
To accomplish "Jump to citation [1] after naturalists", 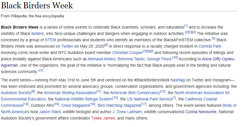I will 186,26.
